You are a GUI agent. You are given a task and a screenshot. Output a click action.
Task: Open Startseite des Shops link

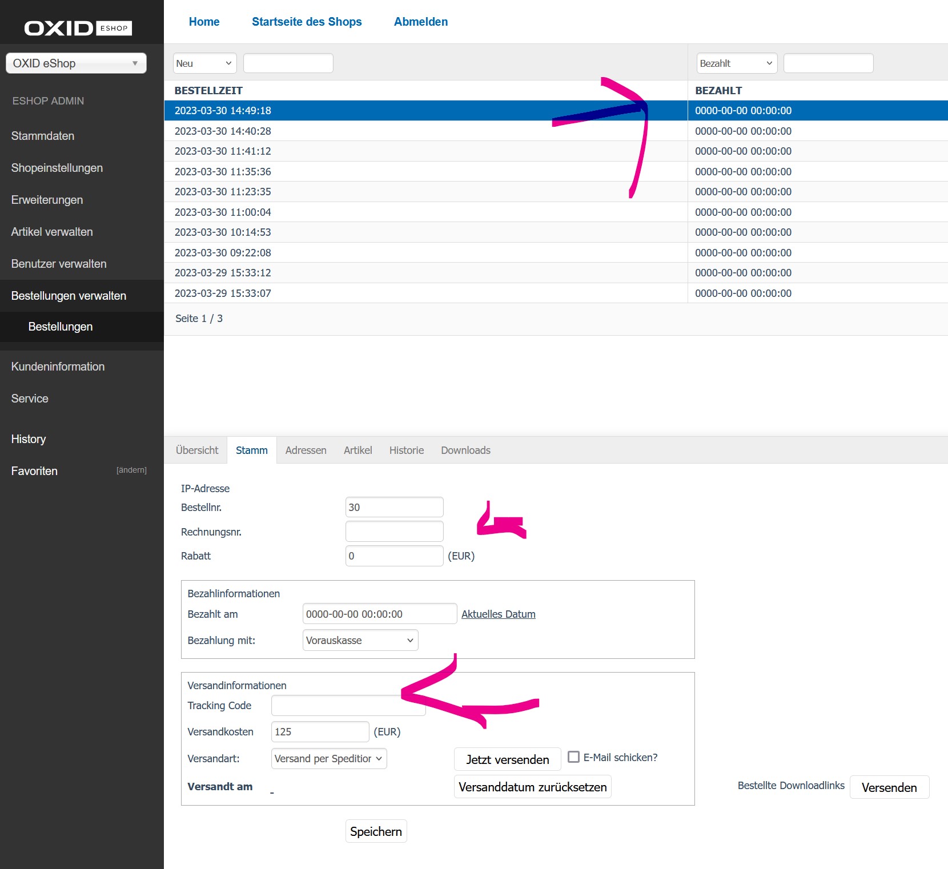click(x=307, y=22)
